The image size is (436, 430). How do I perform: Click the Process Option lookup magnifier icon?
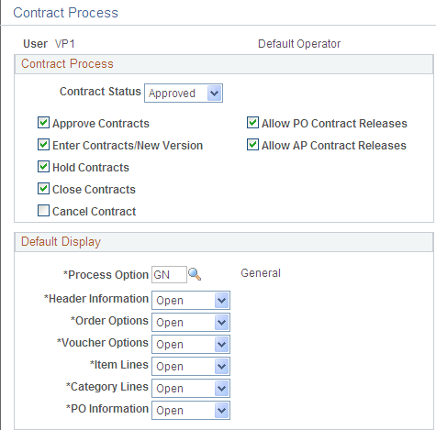(195, 274)
